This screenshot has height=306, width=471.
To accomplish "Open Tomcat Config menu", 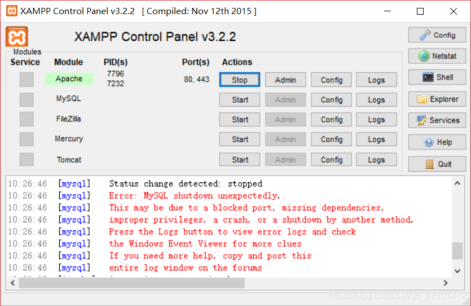I will (x=331, y=160).
